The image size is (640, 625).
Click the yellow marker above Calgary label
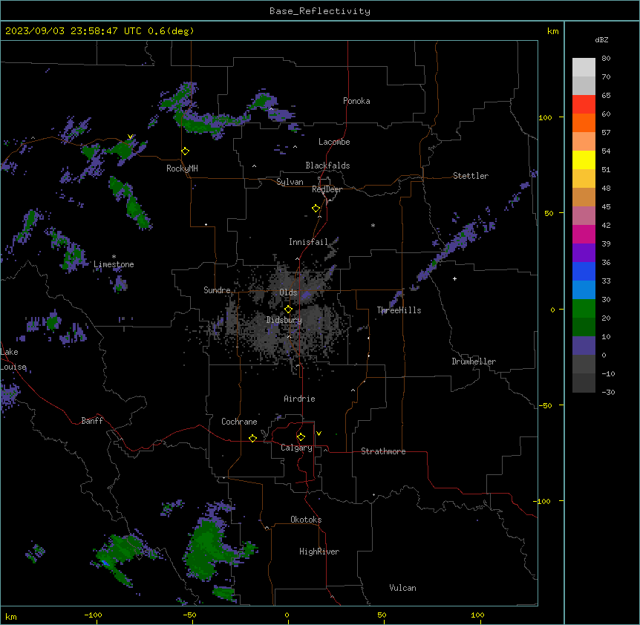[x=301, y=437]
